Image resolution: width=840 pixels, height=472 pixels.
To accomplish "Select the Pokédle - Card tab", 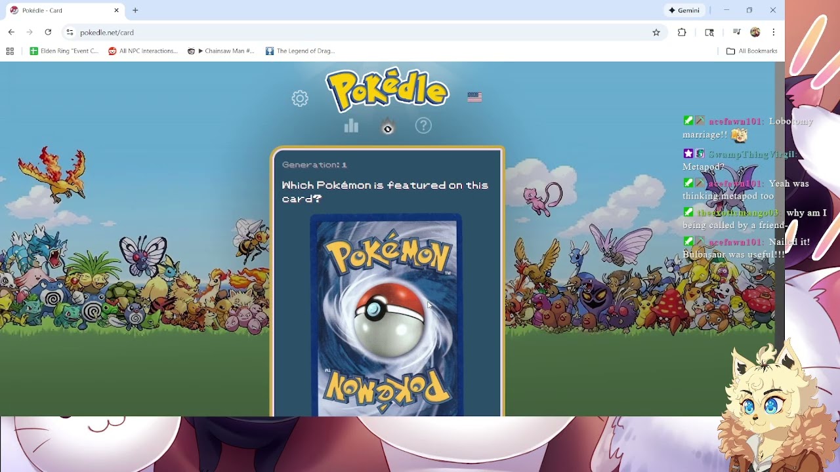I will [64, 10].
